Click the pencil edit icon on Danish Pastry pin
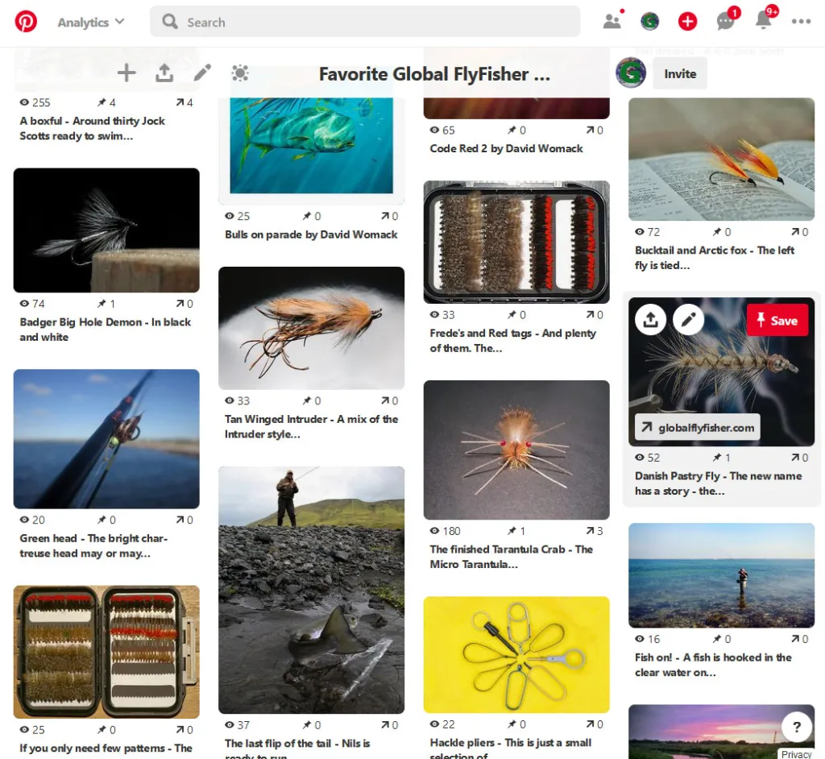 click(x=688, y=320)
